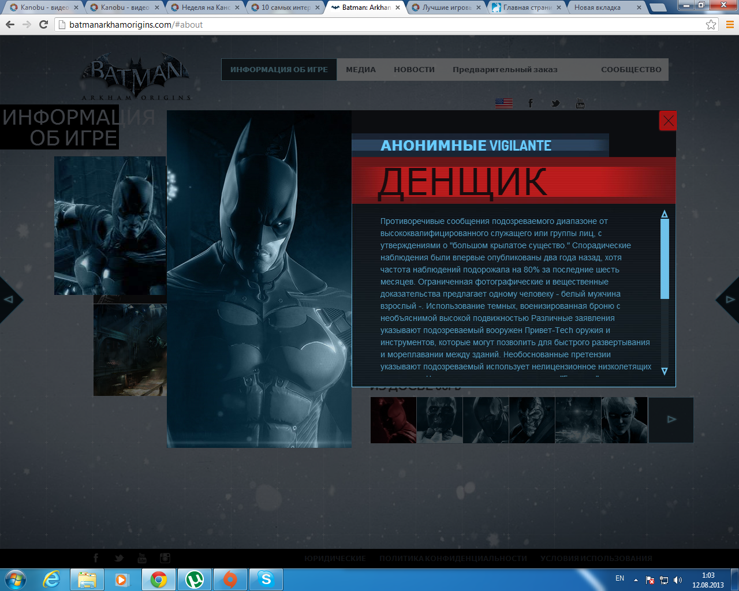Screen dimensions: 739x591
Task: Launch Skype from the taskbar
Action: pyautogui.click(x=266, y=579)
